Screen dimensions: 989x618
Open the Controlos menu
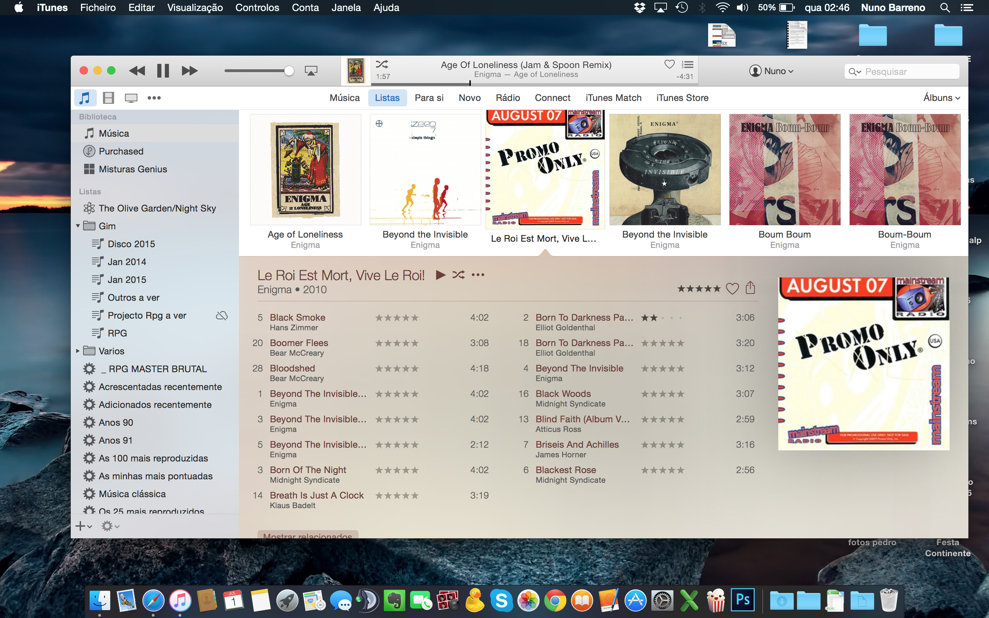(x=257, y=7)
